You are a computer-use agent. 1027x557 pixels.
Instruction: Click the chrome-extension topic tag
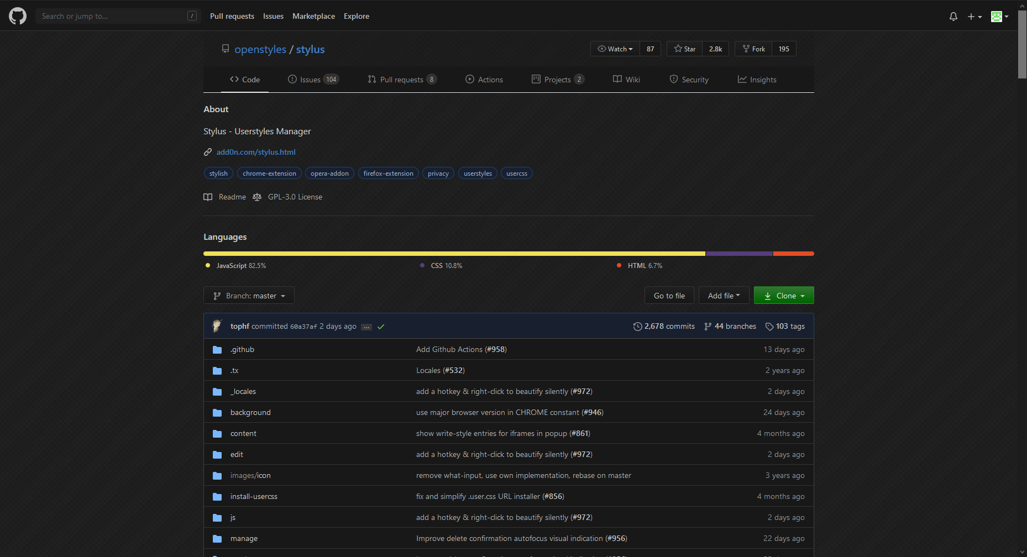(x=269, y=174)
